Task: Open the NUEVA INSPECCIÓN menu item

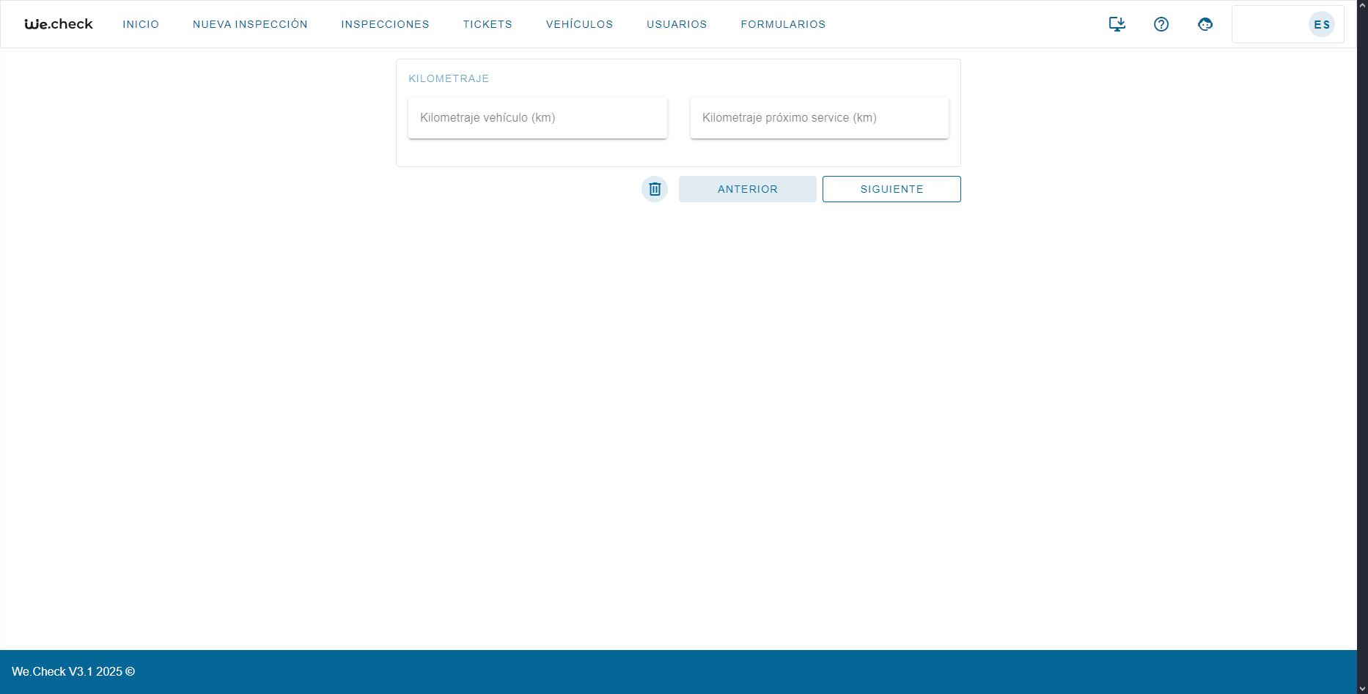Action: 250,24
